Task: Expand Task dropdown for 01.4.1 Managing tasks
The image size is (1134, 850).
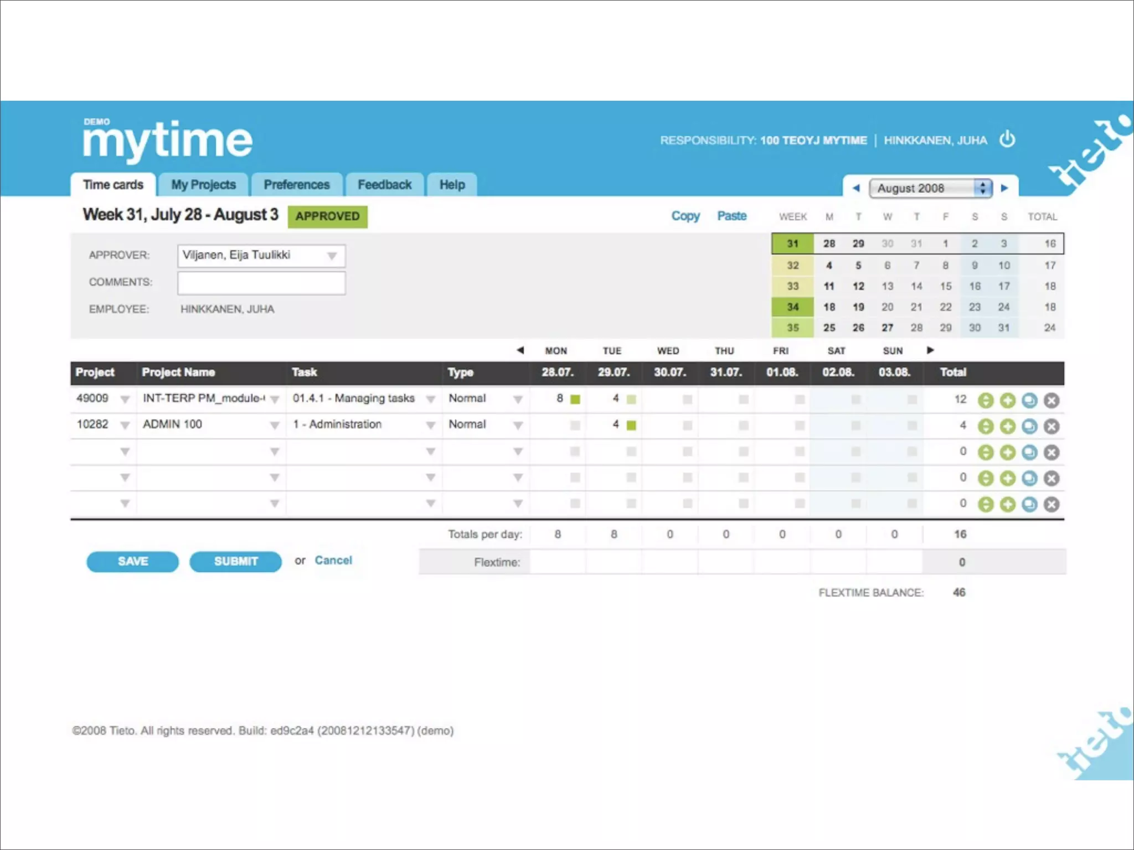Action: 430,400
